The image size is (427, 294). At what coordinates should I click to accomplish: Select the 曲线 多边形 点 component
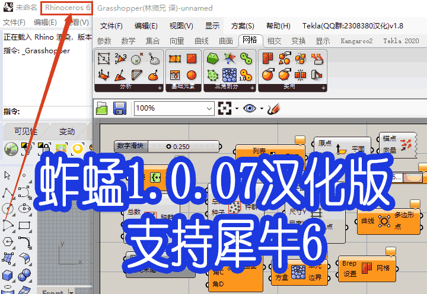point(388,221)
